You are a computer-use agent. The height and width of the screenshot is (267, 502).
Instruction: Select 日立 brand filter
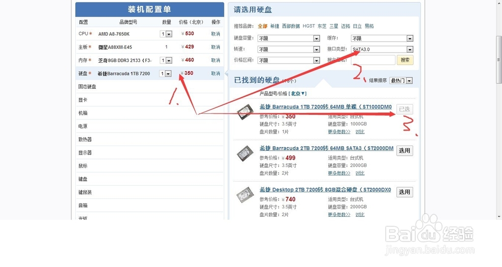pyautogui.click(x=357, y=26)
